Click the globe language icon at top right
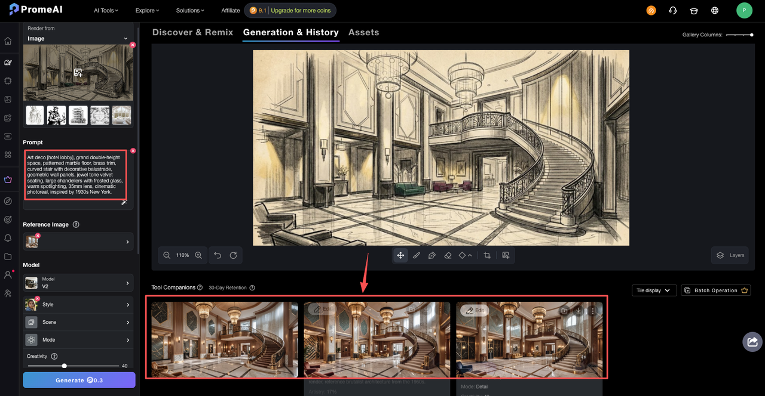The image size is (765, 396). (714, 10)
